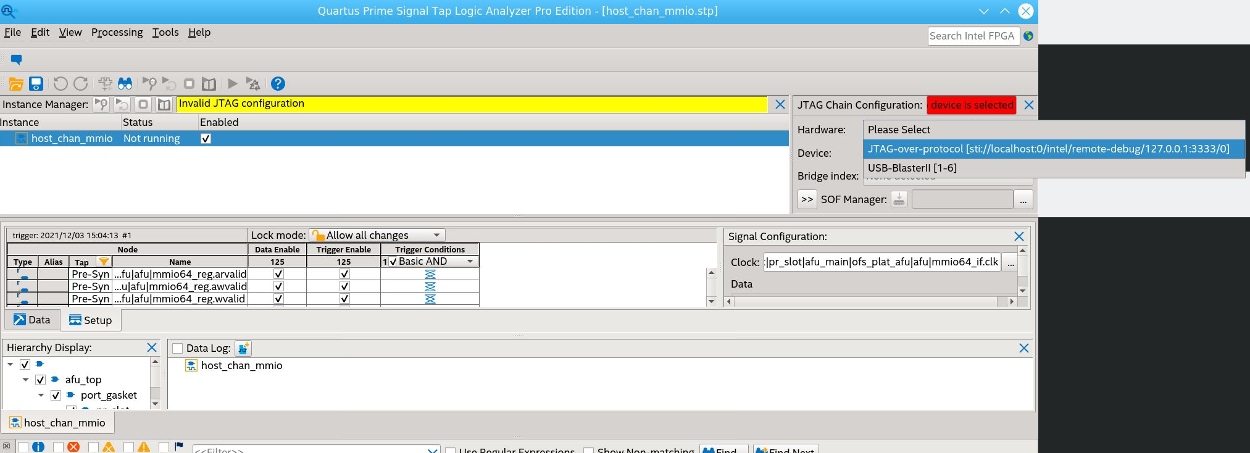1250x453 pixels.
Task: Select USB-BlasterII [1-6] hardware option
Action: 1054,168
